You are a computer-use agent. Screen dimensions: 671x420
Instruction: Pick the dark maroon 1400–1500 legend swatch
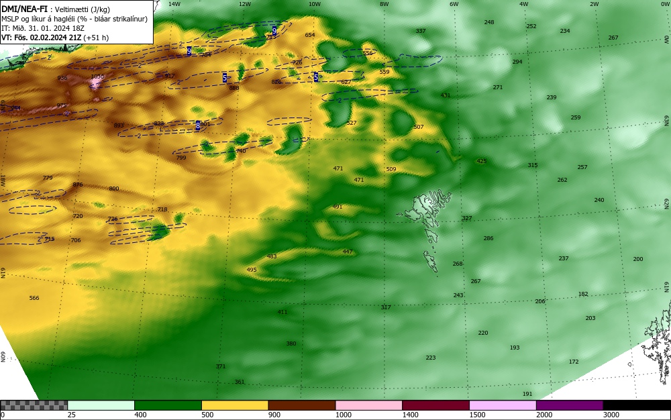click(x=435, y=405)
